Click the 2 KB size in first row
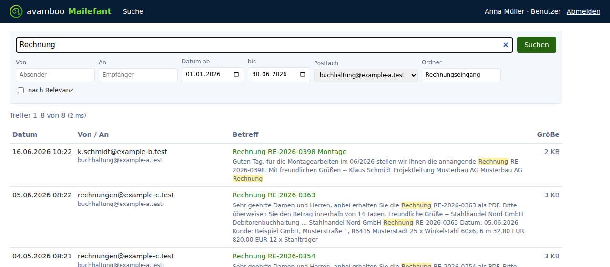This screenshot has height=267, width=610. 552,152
